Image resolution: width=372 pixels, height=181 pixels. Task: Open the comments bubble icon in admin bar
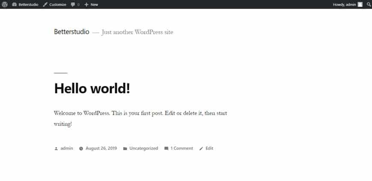pos(73,5)
